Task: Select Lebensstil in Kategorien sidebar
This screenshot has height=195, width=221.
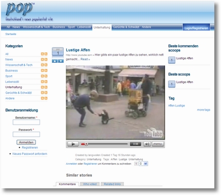Action: (x=12, y=82)
